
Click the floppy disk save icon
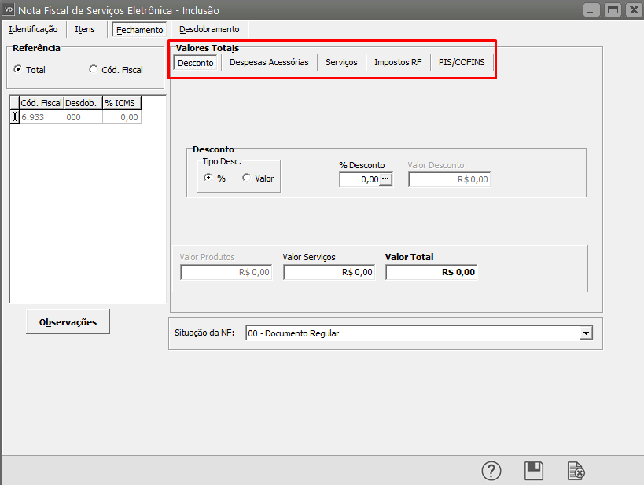click(x=534, y=470)
